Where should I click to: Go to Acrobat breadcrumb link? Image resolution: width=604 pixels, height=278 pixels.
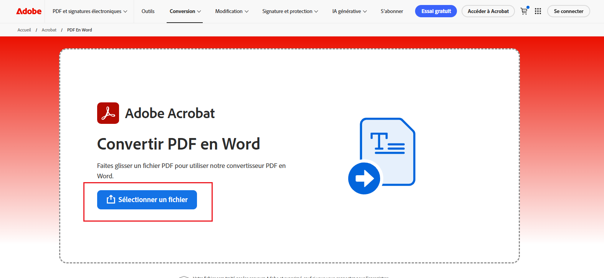pyautogui.click(x=49, y=30)
